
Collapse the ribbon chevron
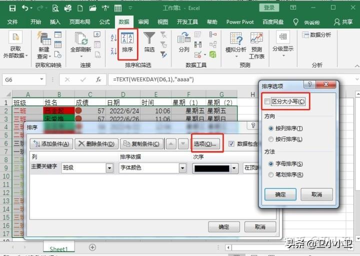pos(357,66)
